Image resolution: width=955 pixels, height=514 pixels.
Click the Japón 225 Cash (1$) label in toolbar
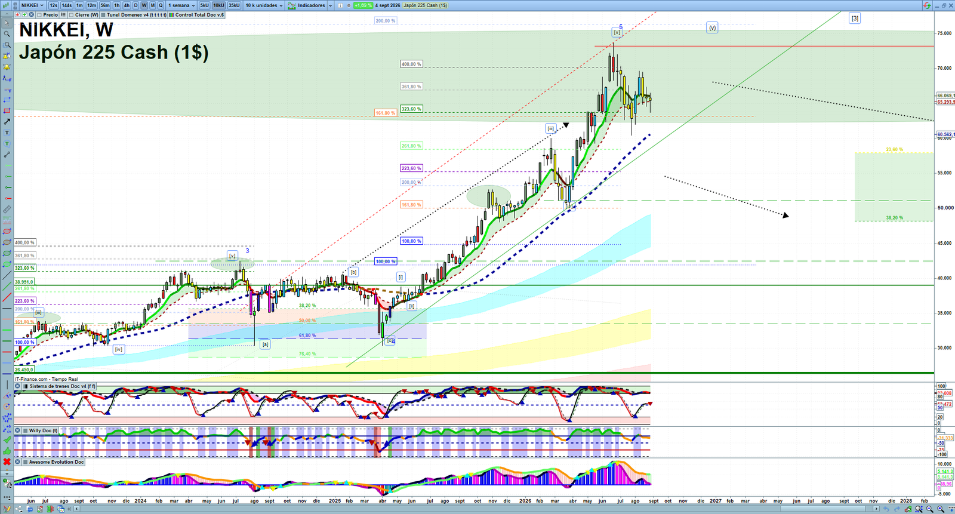[425, 5]
